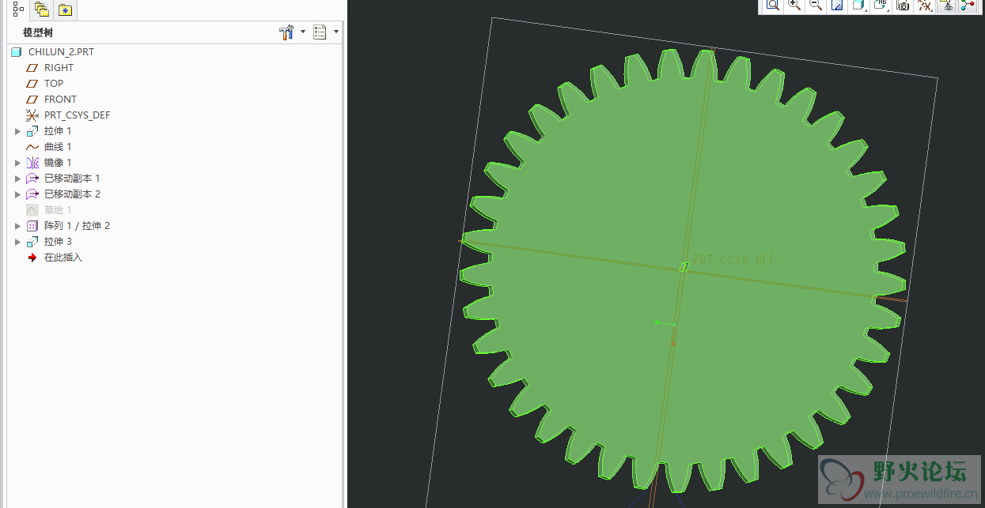Screen dimensions: 985x508
Task: Switch to the Model Tree tab
Action: tap(19, 10)
